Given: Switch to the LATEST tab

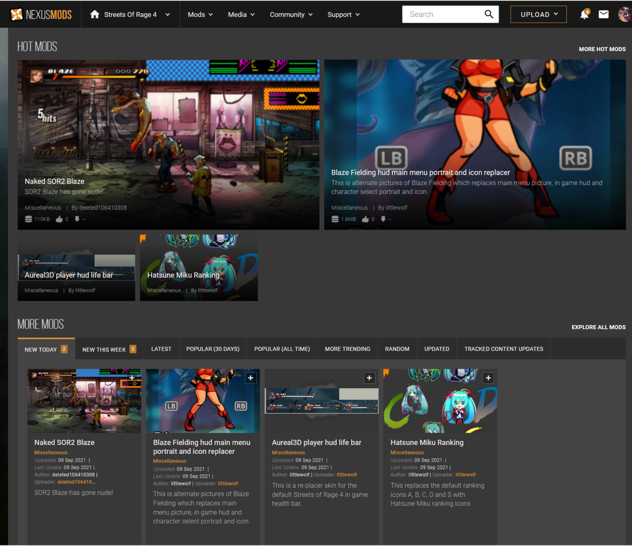Looking at the screenshot, I should tap(161, 349).
